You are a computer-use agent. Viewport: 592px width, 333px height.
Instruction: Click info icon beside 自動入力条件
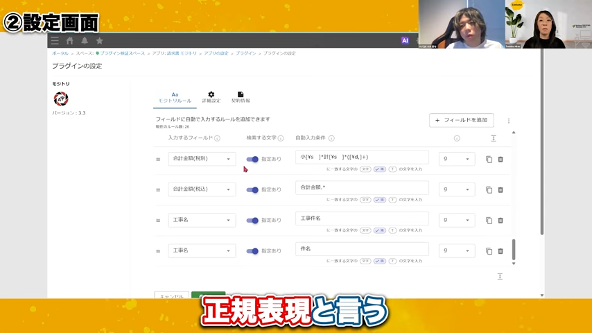331,138
